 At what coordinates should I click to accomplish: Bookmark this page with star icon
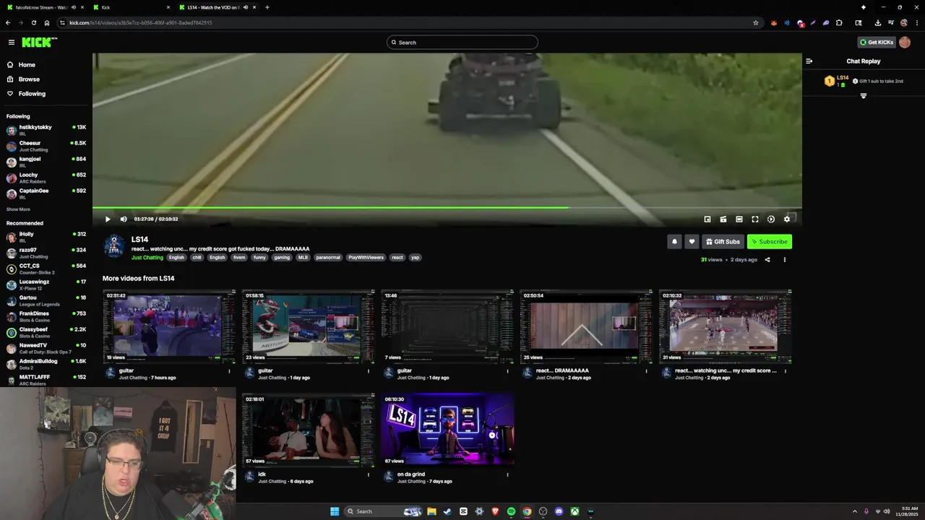coord(756,22)
